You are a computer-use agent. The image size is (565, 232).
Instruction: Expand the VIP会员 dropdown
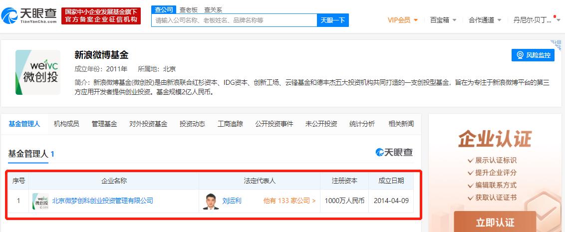pyautogui.click(x=402, y=20)
